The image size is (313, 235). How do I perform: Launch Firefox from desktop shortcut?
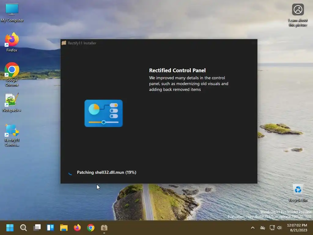point(12,42)
